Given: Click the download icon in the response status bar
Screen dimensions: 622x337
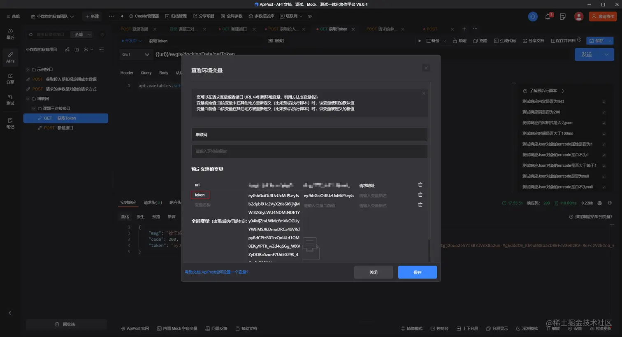Looking at the screenshot, I should click(x=610, y=203).
